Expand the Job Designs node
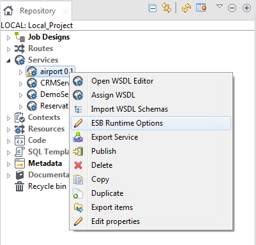This screenshot has width=256, height=245. [x=8, y=38]
